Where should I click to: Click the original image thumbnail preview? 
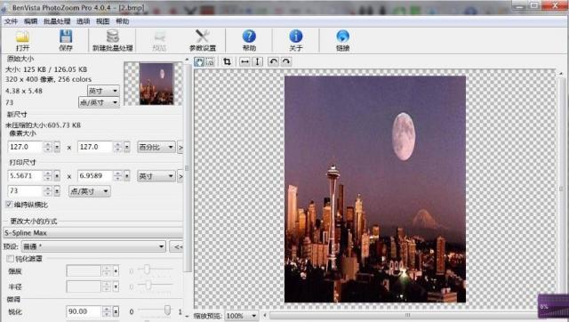[156, 84]
